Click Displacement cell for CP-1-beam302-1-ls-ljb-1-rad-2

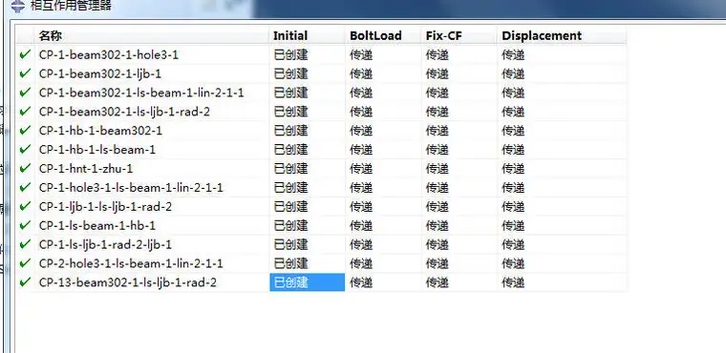[x=562, y=112]
